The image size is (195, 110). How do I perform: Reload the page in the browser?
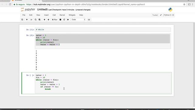pyautogui.click(x=10, y=4)
